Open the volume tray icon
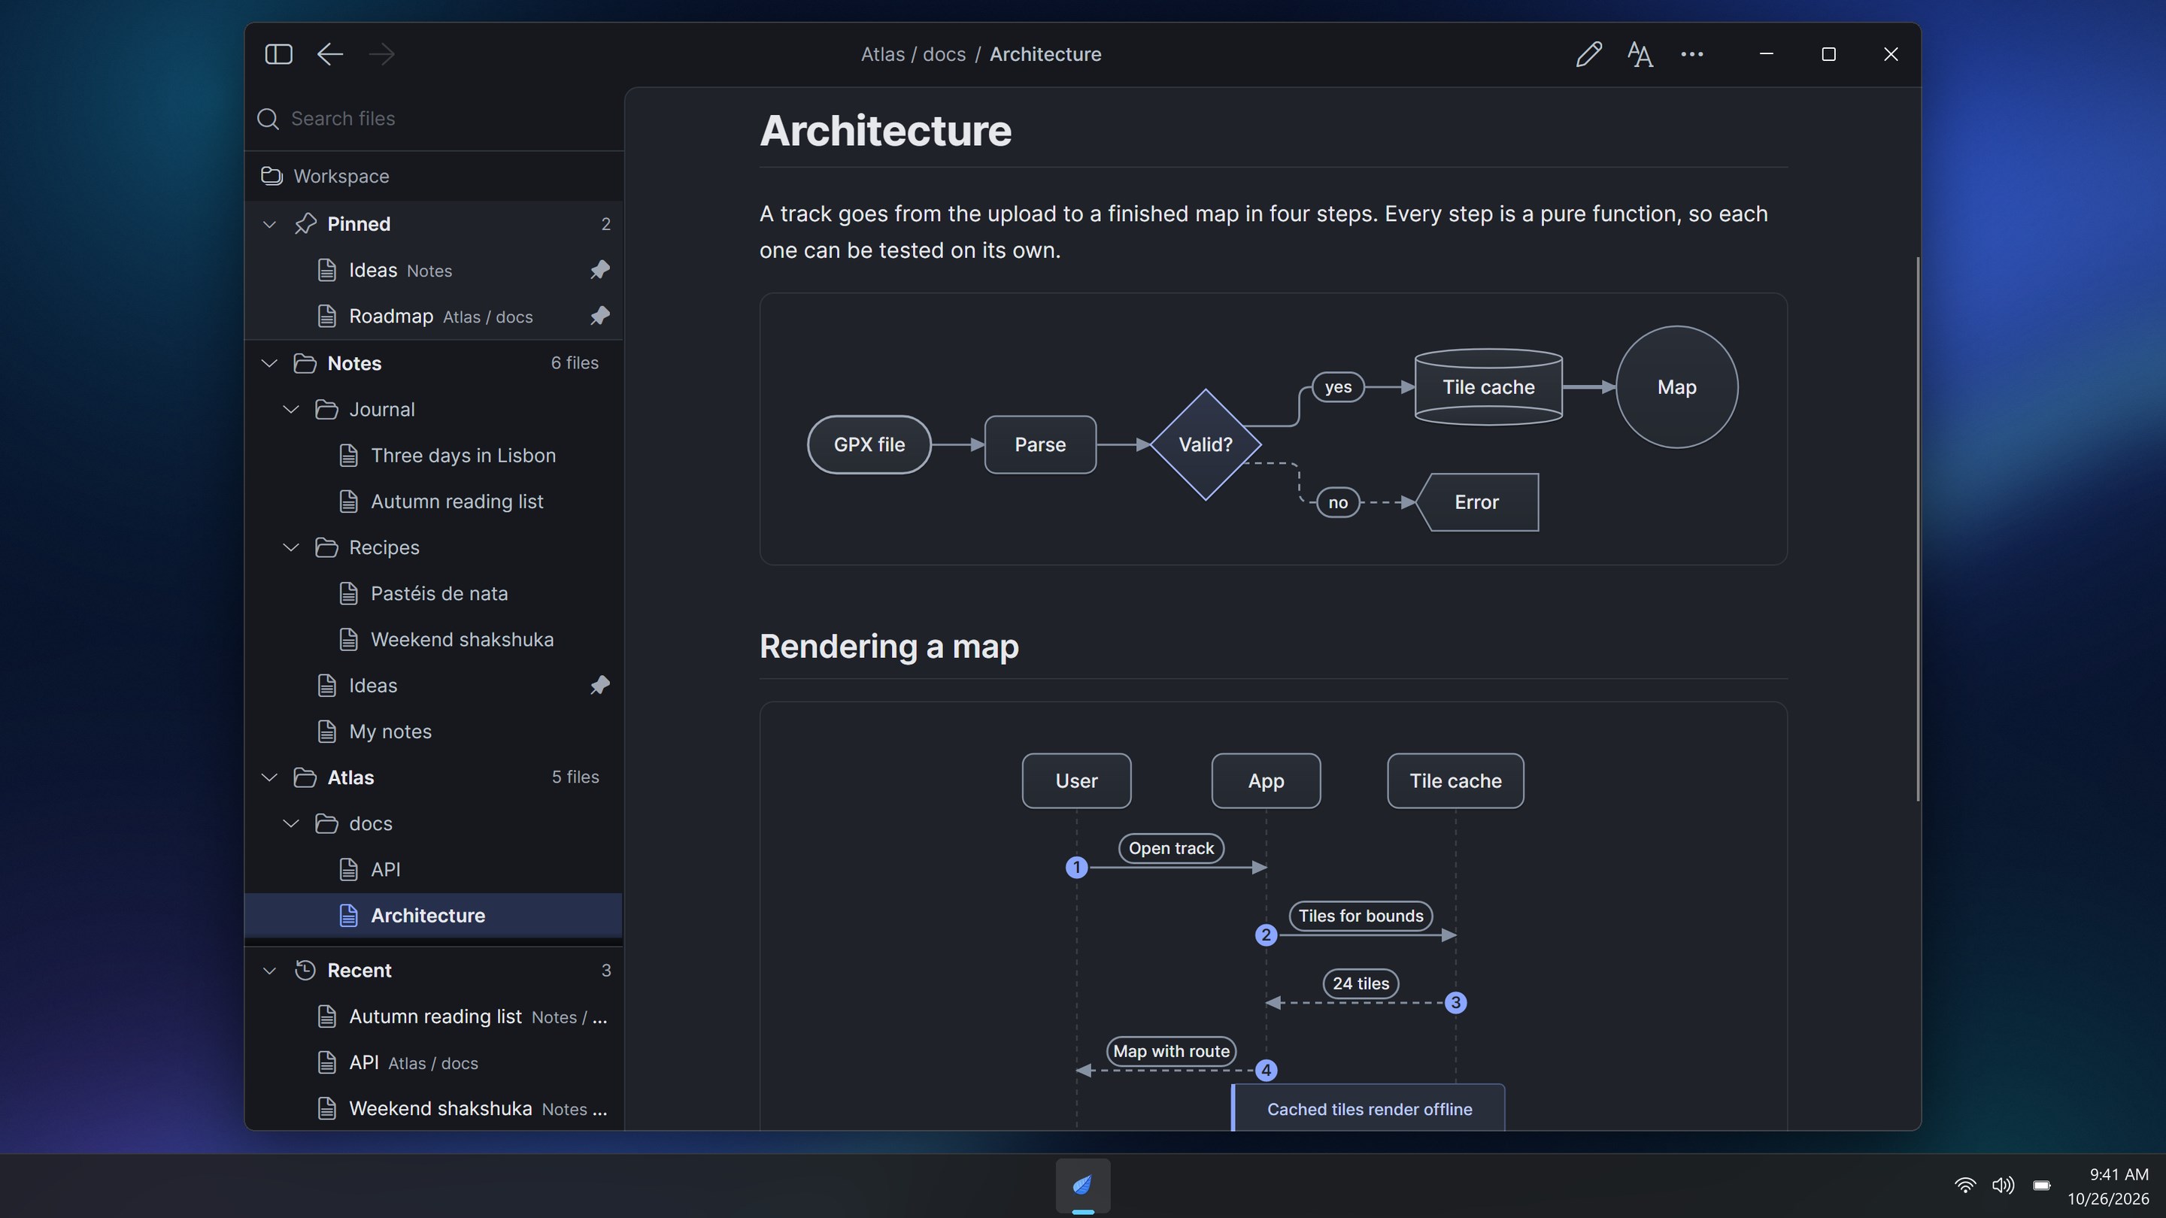Viewport: 2166px width, 1218px height. click(x=2003, y=1185)
